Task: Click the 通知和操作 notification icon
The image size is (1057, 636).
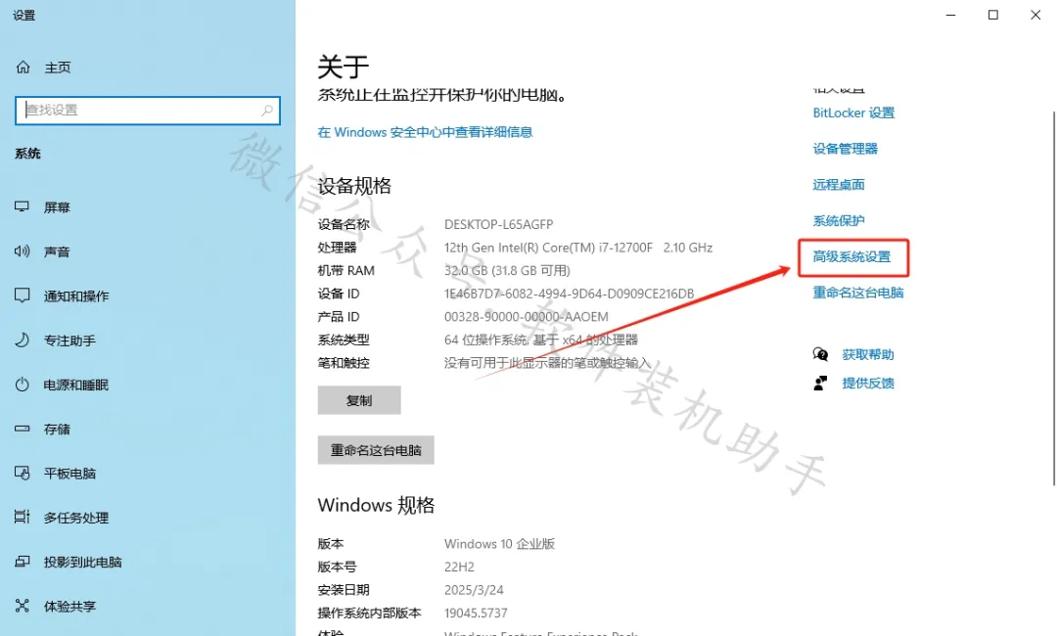Action: click(23, 295)
